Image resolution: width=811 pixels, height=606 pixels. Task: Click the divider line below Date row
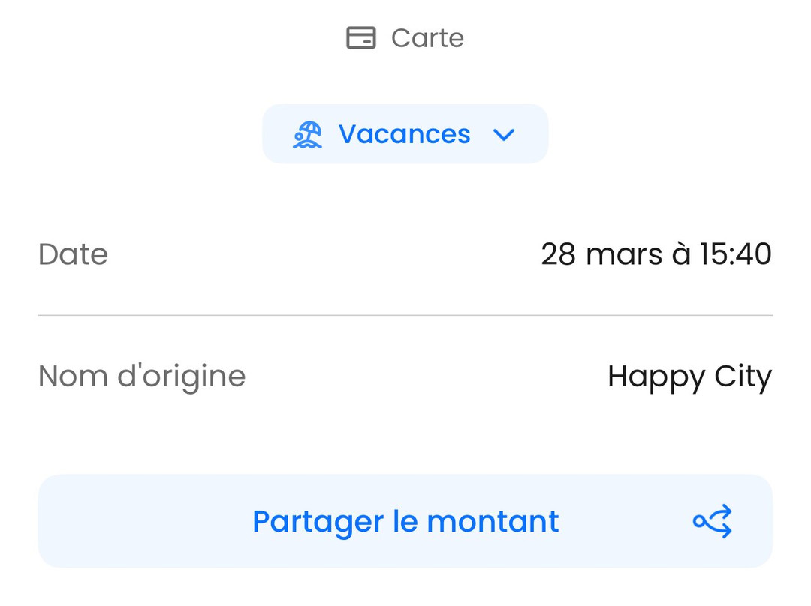[x=405, y=316]
